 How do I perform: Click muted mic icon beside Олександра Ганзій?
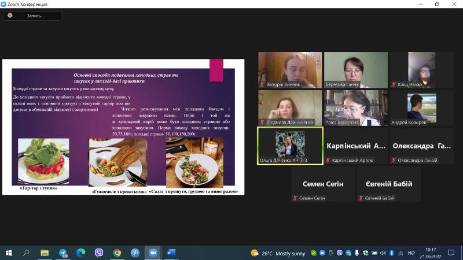click(x=394, y=161)
